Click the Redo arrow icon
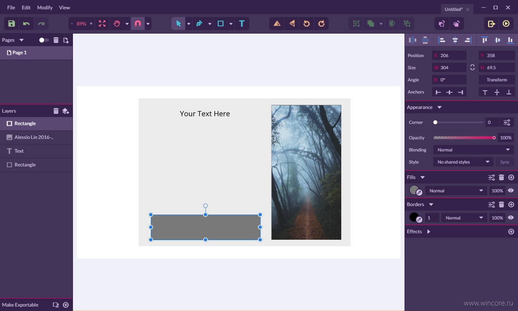The image size is (518, 311). pyautogui.click(x=41, y=23)
